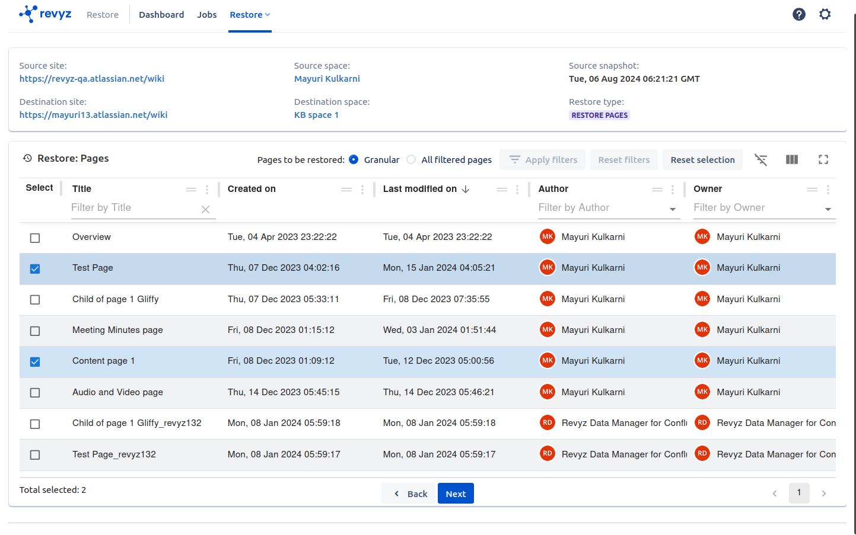This screenshot has width=856, height=535.
Task: Expand the Filter by Author dropdown
Action: [x=672, y=209]
